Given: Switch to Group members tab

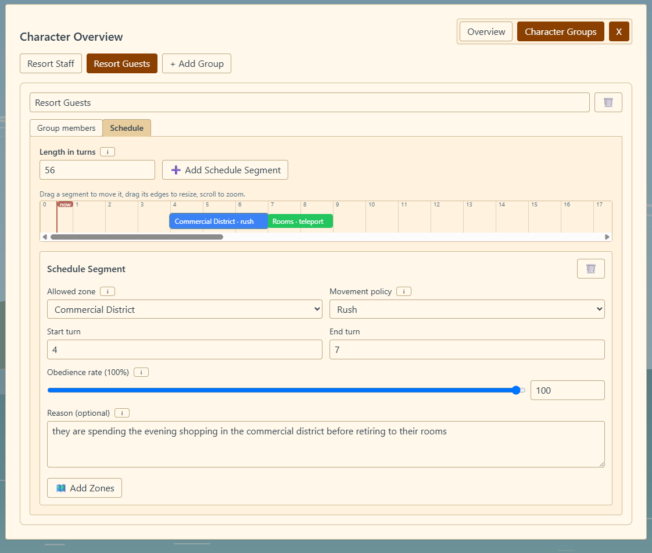Looking at the screenshot, I should point(66,128).
